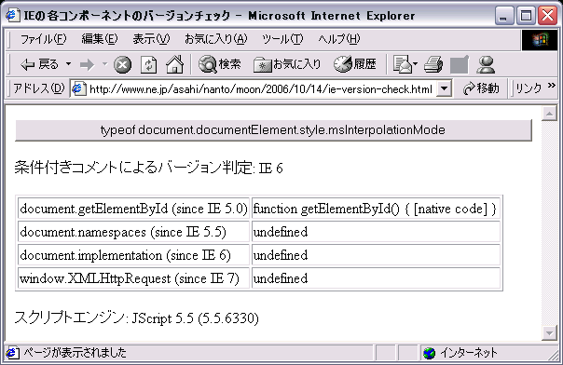Viewport: 563px width, 365px height.
Task: Click the 'document.getElementById (since IE 5.0)' cell
Action: tap(133, 209)
